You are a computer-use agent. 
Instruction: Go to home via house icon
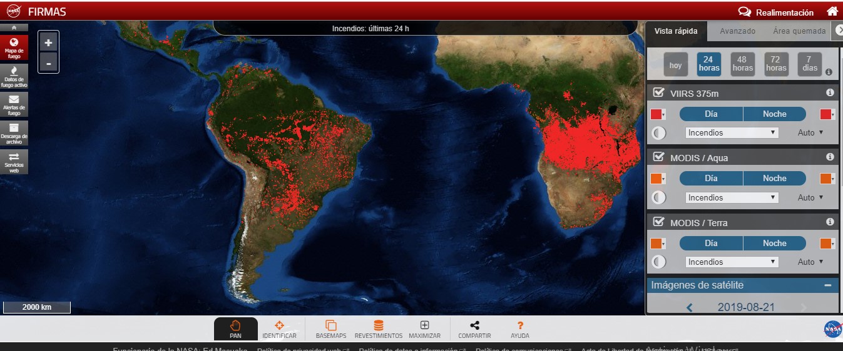click(832, 11)
